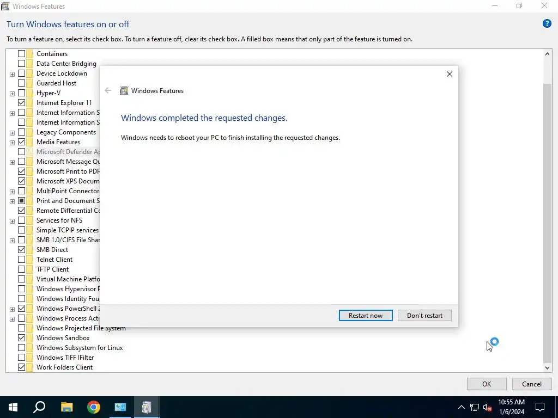Click the vertical scrollbar thumb

[547, 222]
